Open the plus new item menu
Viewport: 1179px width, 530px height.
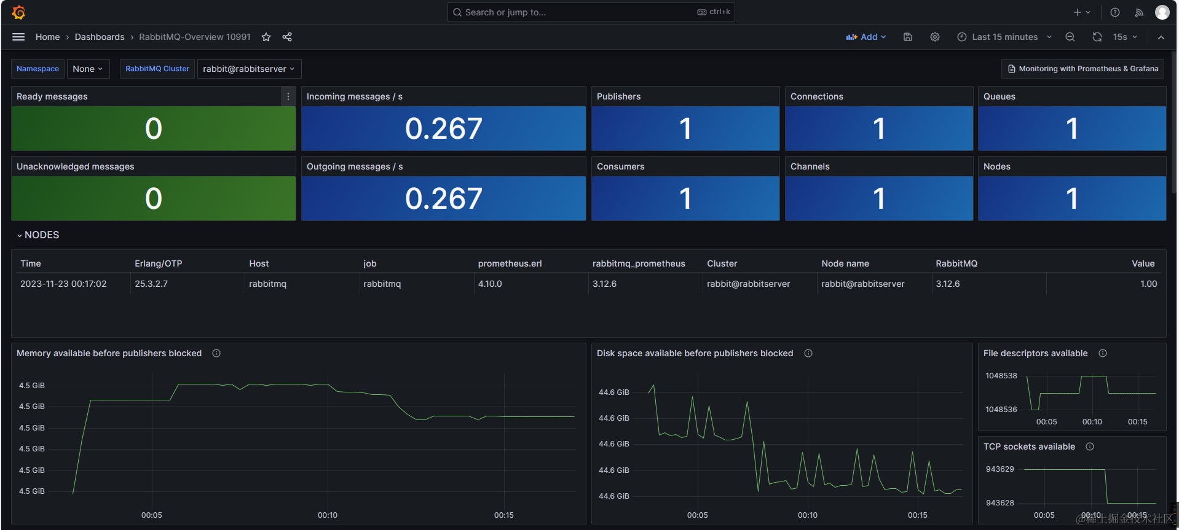[x=1082, y=12]
